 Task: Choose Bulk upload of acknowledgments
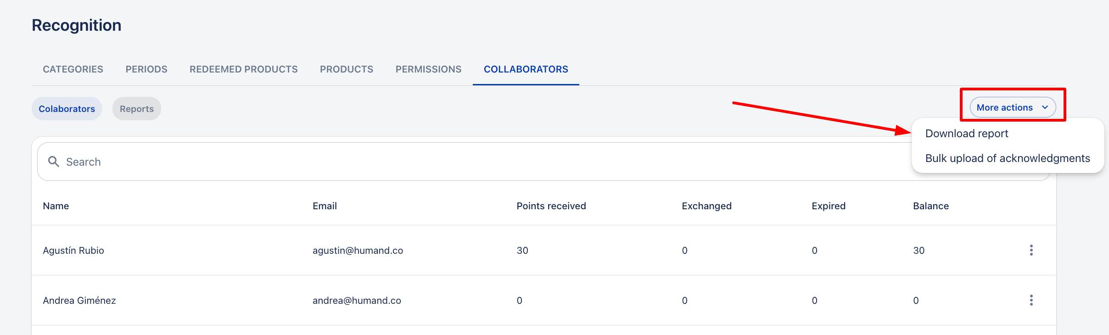tap(1008, 158)
